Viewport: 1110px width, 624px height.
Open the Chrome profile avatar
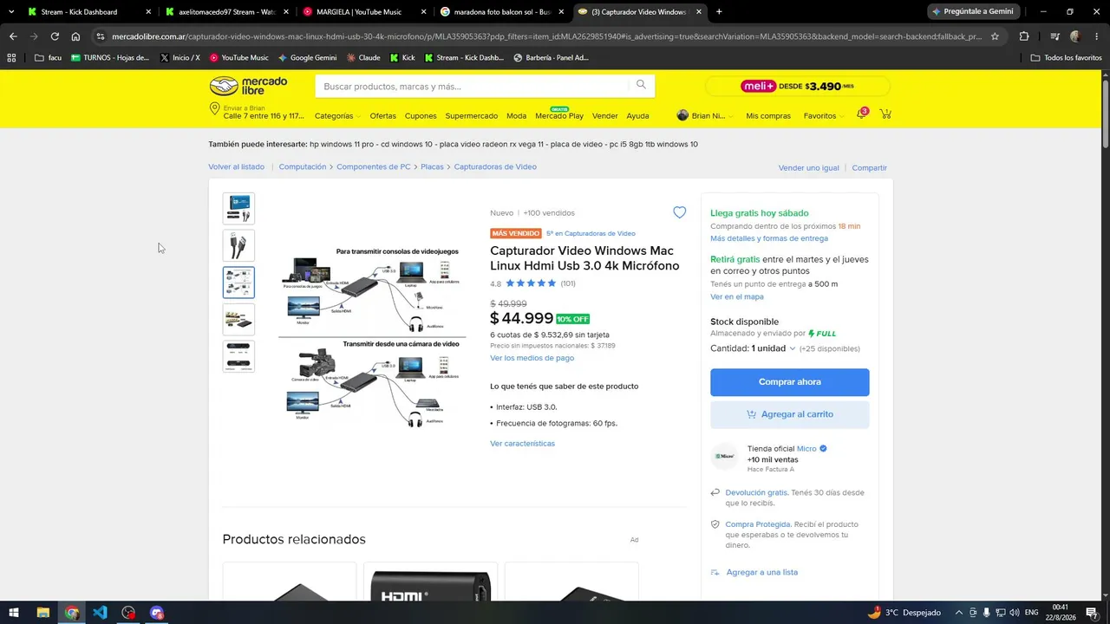click(1075, 36)
